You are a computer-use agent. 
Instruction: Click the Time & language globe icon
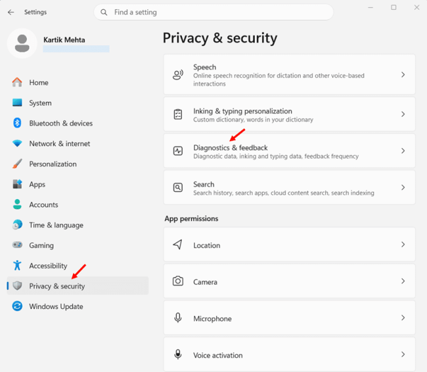(x=17, y=225)
